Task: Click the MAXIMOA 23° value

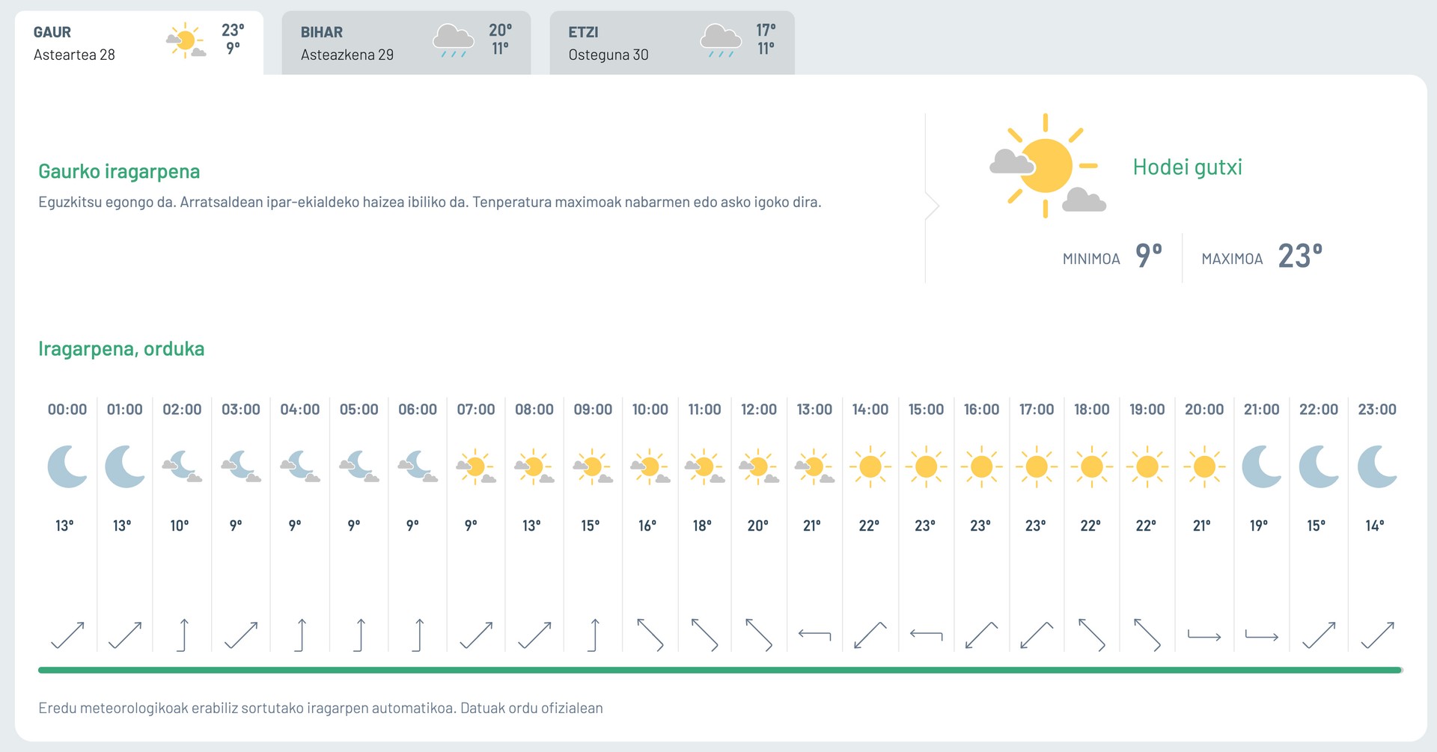Action: [x=1300, y=256]
